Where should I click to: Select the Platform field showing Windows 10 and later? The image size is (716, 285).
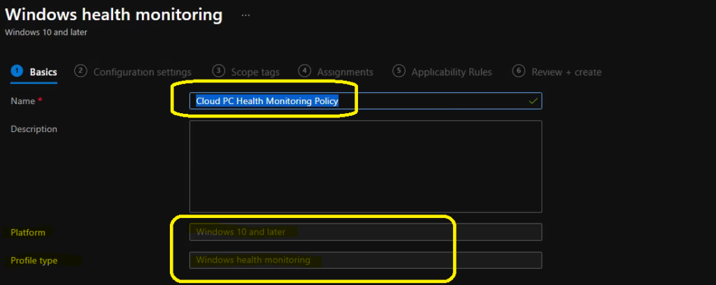(x=366, y=232)
